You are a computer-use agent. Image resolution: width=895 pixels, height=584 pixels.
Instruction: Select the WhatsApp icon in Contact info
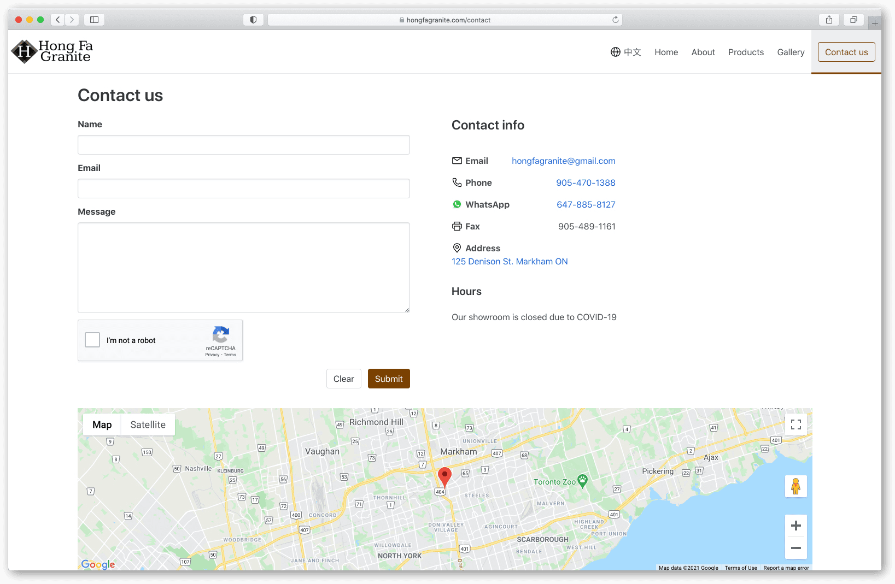coord(457,204)
